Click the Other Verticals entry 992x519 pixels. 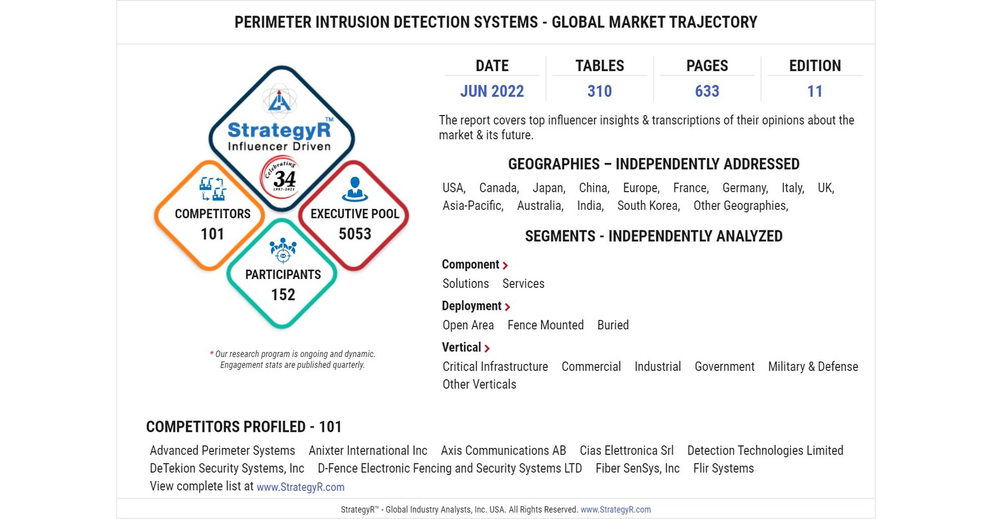pyautogui.click(x=480, y=384)
